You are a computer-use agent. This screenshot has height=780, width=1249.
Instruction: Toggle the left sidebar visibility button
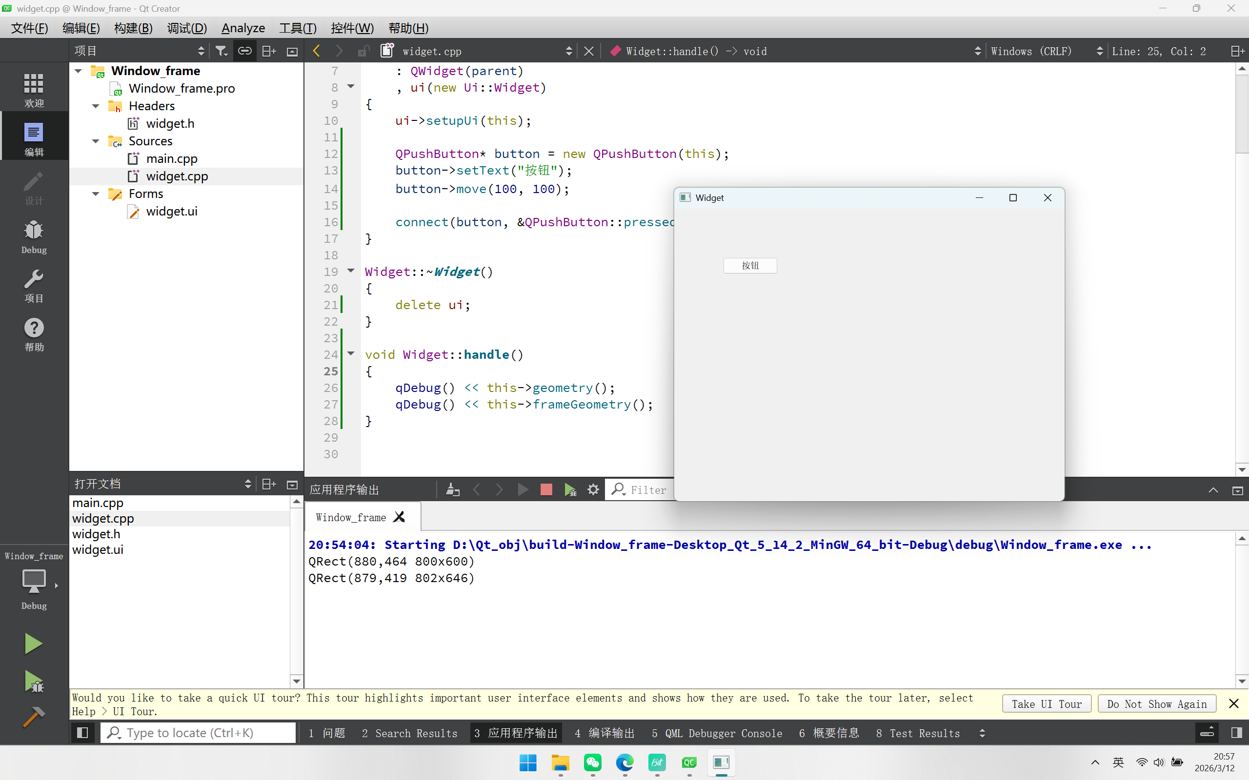(82, 733)
